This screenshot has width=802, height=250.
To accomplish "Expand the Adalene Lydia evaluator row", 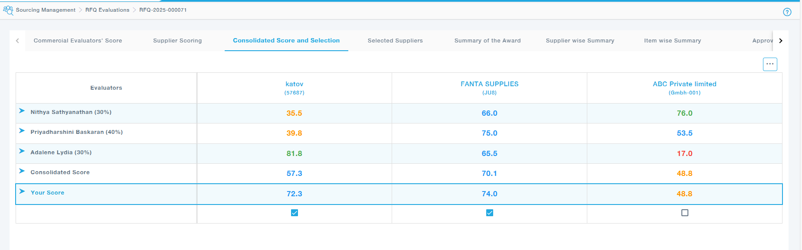I will [x=22, y=151].
